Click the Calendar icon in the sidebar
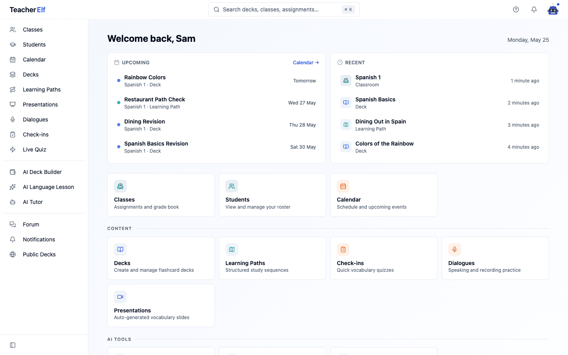Screen dimensions: 568x355 pos(13,60)
